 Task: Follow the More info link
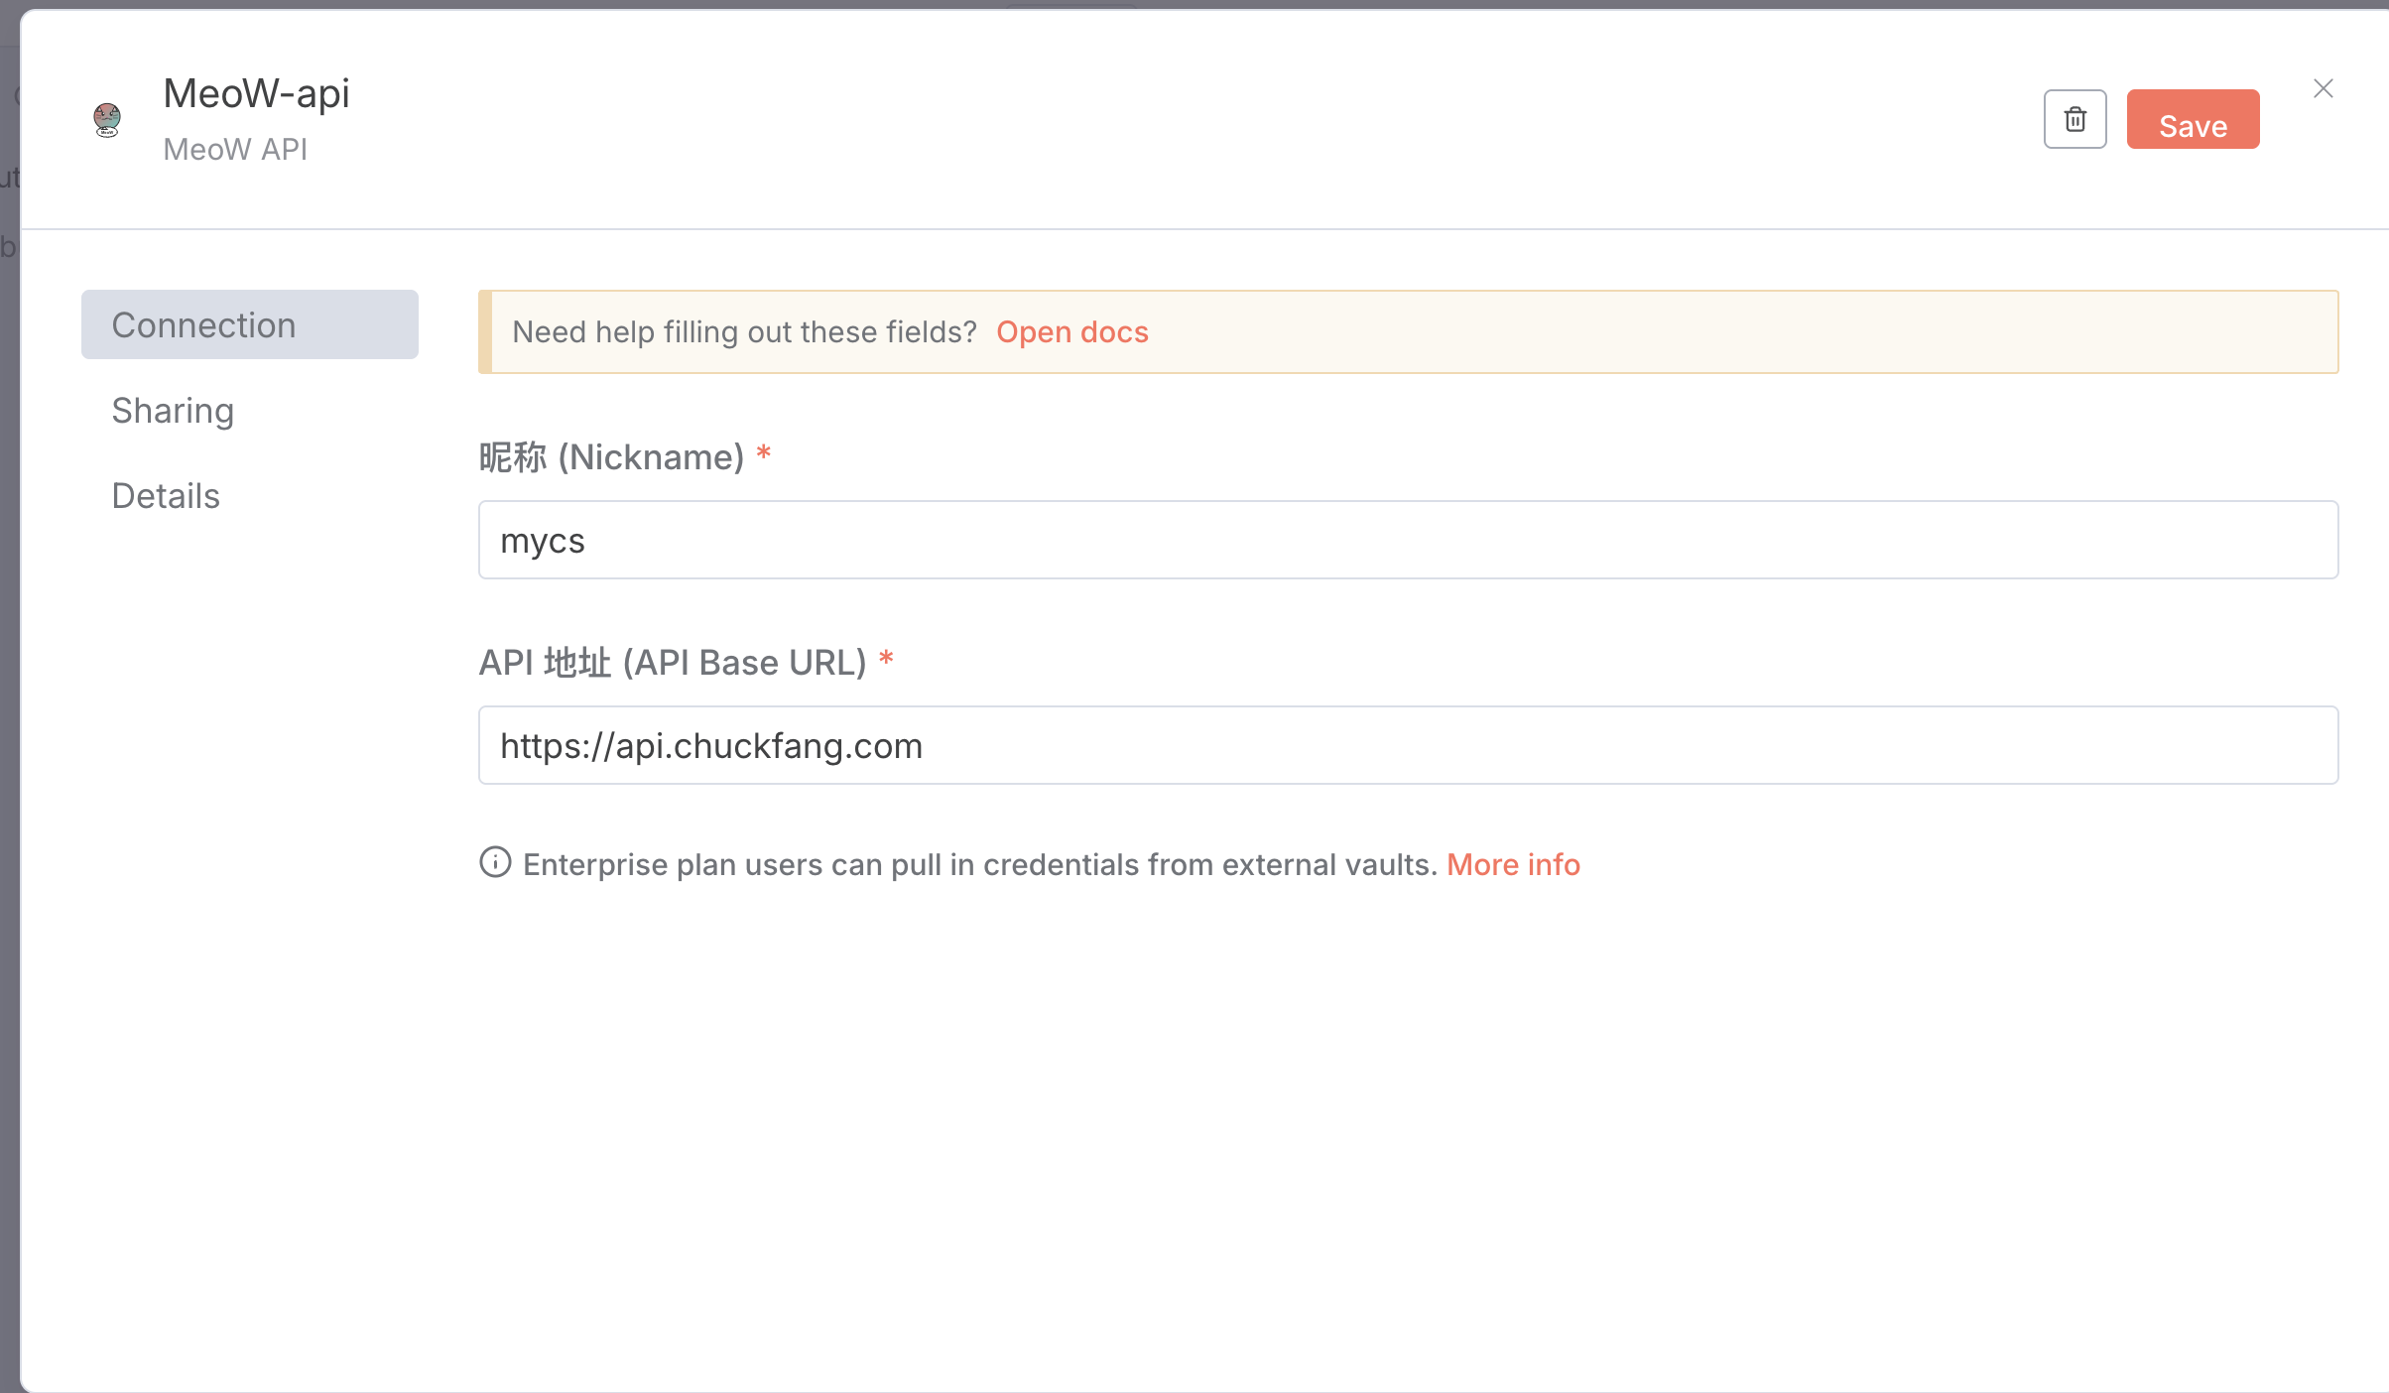click(1513, 864)
